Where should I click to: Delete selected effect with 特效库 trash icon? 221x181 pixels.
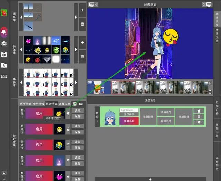pos(83,57)
